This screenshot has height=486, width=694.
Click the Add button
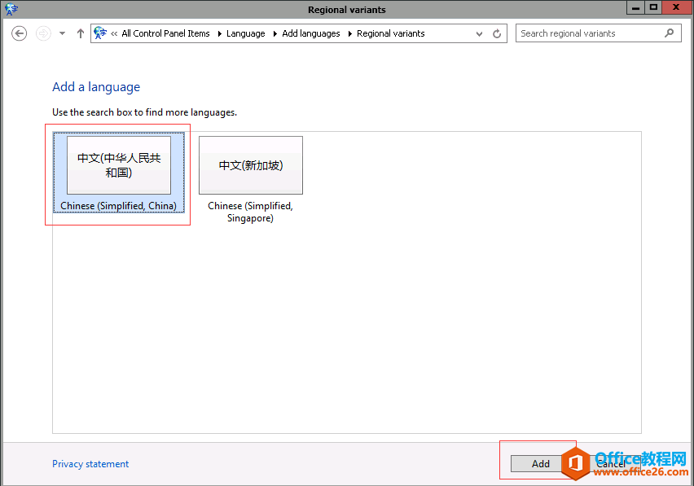[x=540, y=463]
